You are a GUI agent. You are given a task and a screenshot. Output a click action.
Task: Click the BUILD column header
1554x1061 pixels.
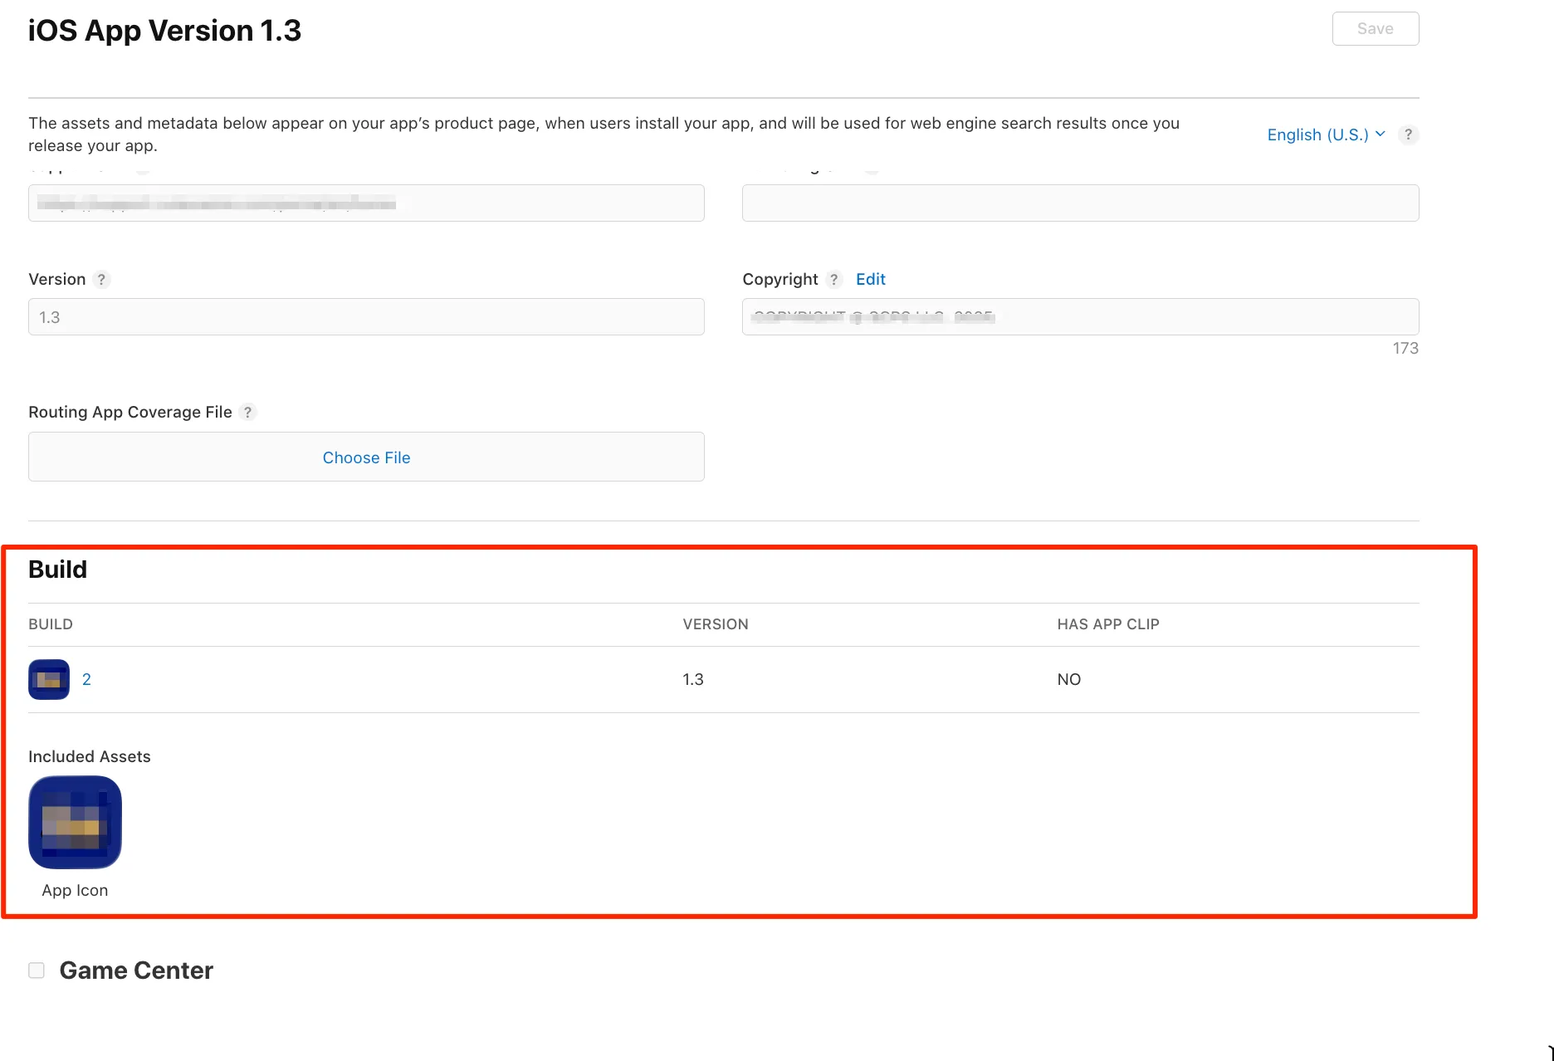pyautogui.click(x=51, y=624)
